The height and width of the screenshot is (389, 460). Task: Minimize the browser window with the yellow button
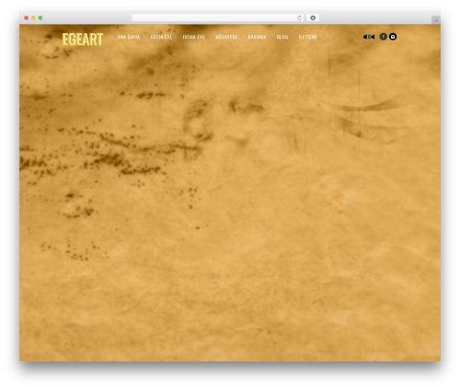(x=33, y=17)
